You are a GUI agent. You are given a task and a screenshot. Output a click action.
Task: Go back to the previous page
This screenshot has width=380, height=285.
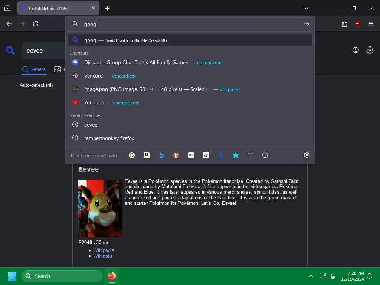(9, 24)
